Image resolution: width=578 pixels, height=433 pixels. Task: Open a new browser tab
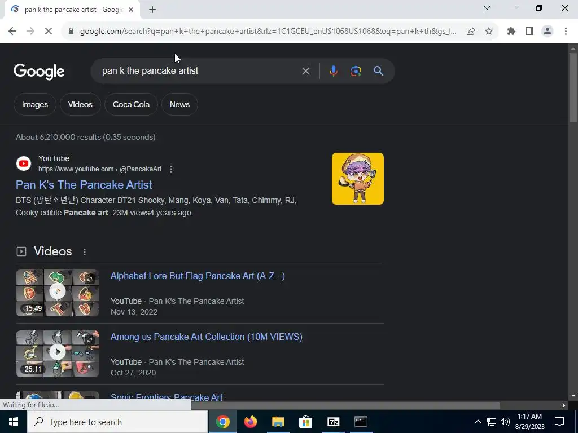152,10
